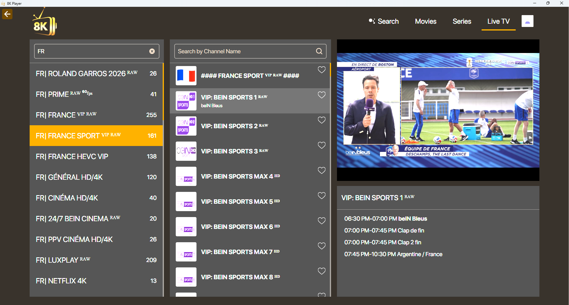This screenshot has width=569, height=305.
Task: Play VIP: BEIN SPORTS 2 RAW channel
Action: [x=250, y=126]
